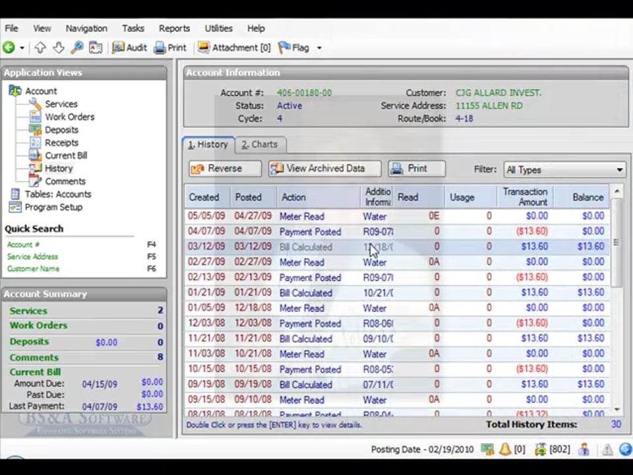Click View Archived Data button

324,168
